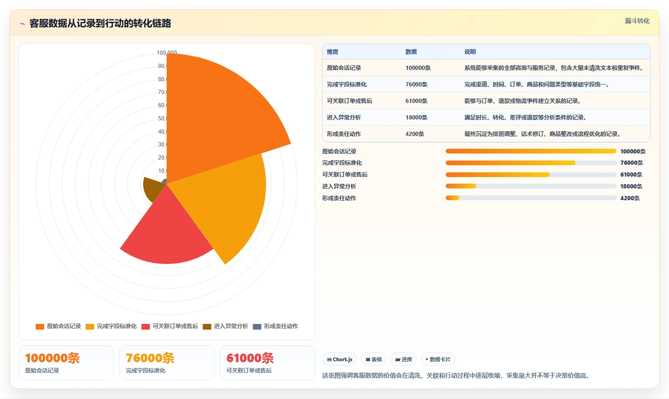Click the 形成责任动作 progress bar

[531, 198]
